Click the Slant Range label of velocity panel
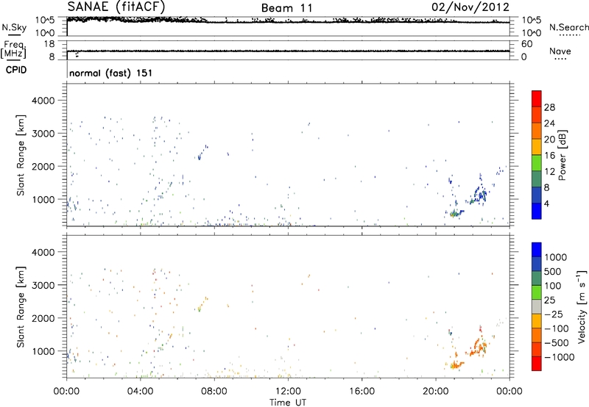Viewport: 589px width, 407px height. pyautogui.click(x=21, y=307)
